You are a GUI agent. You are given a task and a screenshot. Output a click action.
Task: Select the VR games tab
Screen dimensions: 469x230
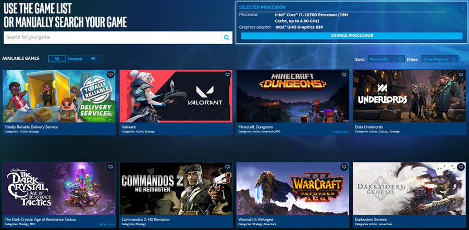93,59
